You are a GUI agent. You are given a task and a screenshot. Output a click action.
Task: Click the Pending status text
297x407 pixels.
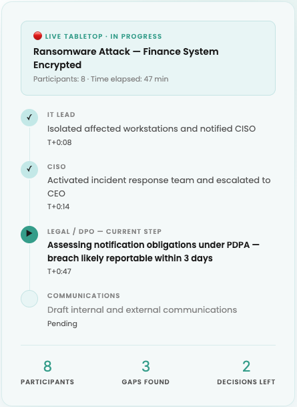click(62, 323)
